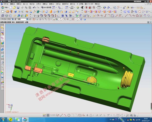Expand the selection scope dropdown
This screenshot has height=122, width=152.
coord(27,19)
